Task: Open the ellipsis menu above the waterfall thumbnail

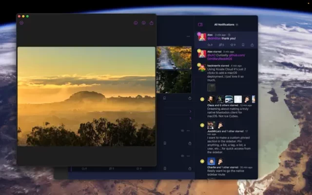Action: click(x=188, y=36)
